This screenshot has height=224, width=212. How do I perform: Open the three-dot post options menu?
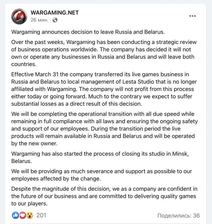pyautogui.click(x=192, y=16)
